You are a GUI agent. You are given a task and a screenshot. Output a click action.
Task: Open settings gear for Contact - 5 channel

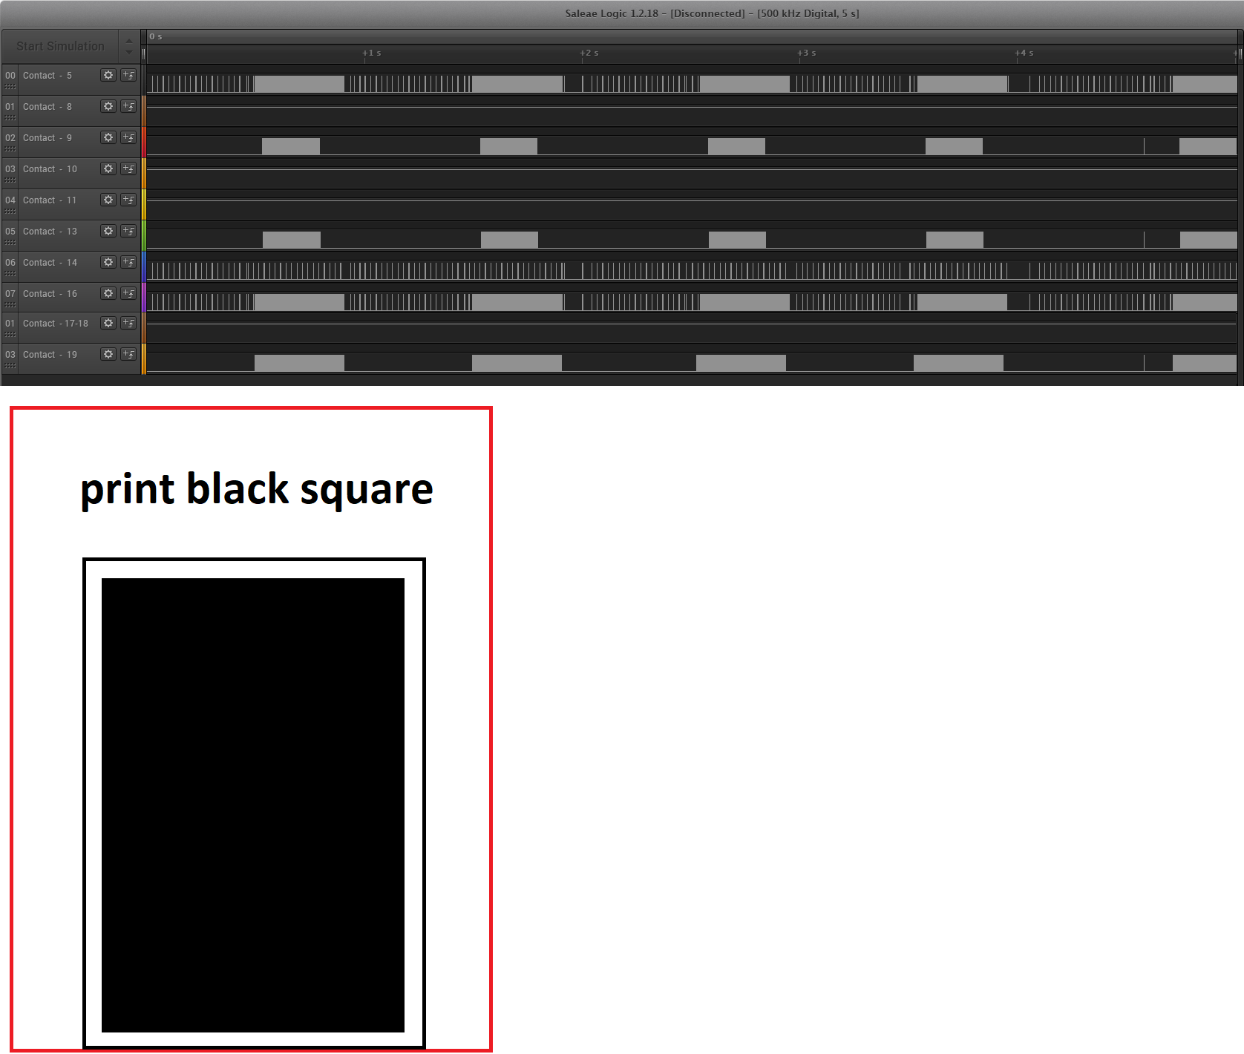(108, 75)
